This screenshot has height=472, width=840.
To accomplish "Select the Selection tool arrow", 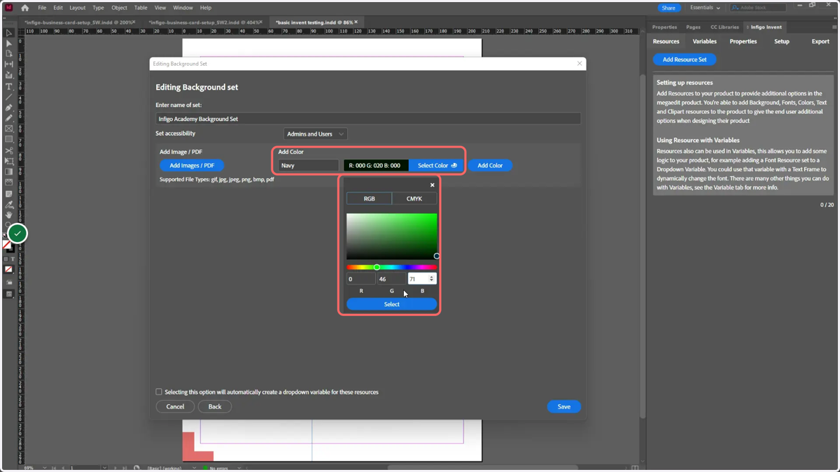I will 9,33.
